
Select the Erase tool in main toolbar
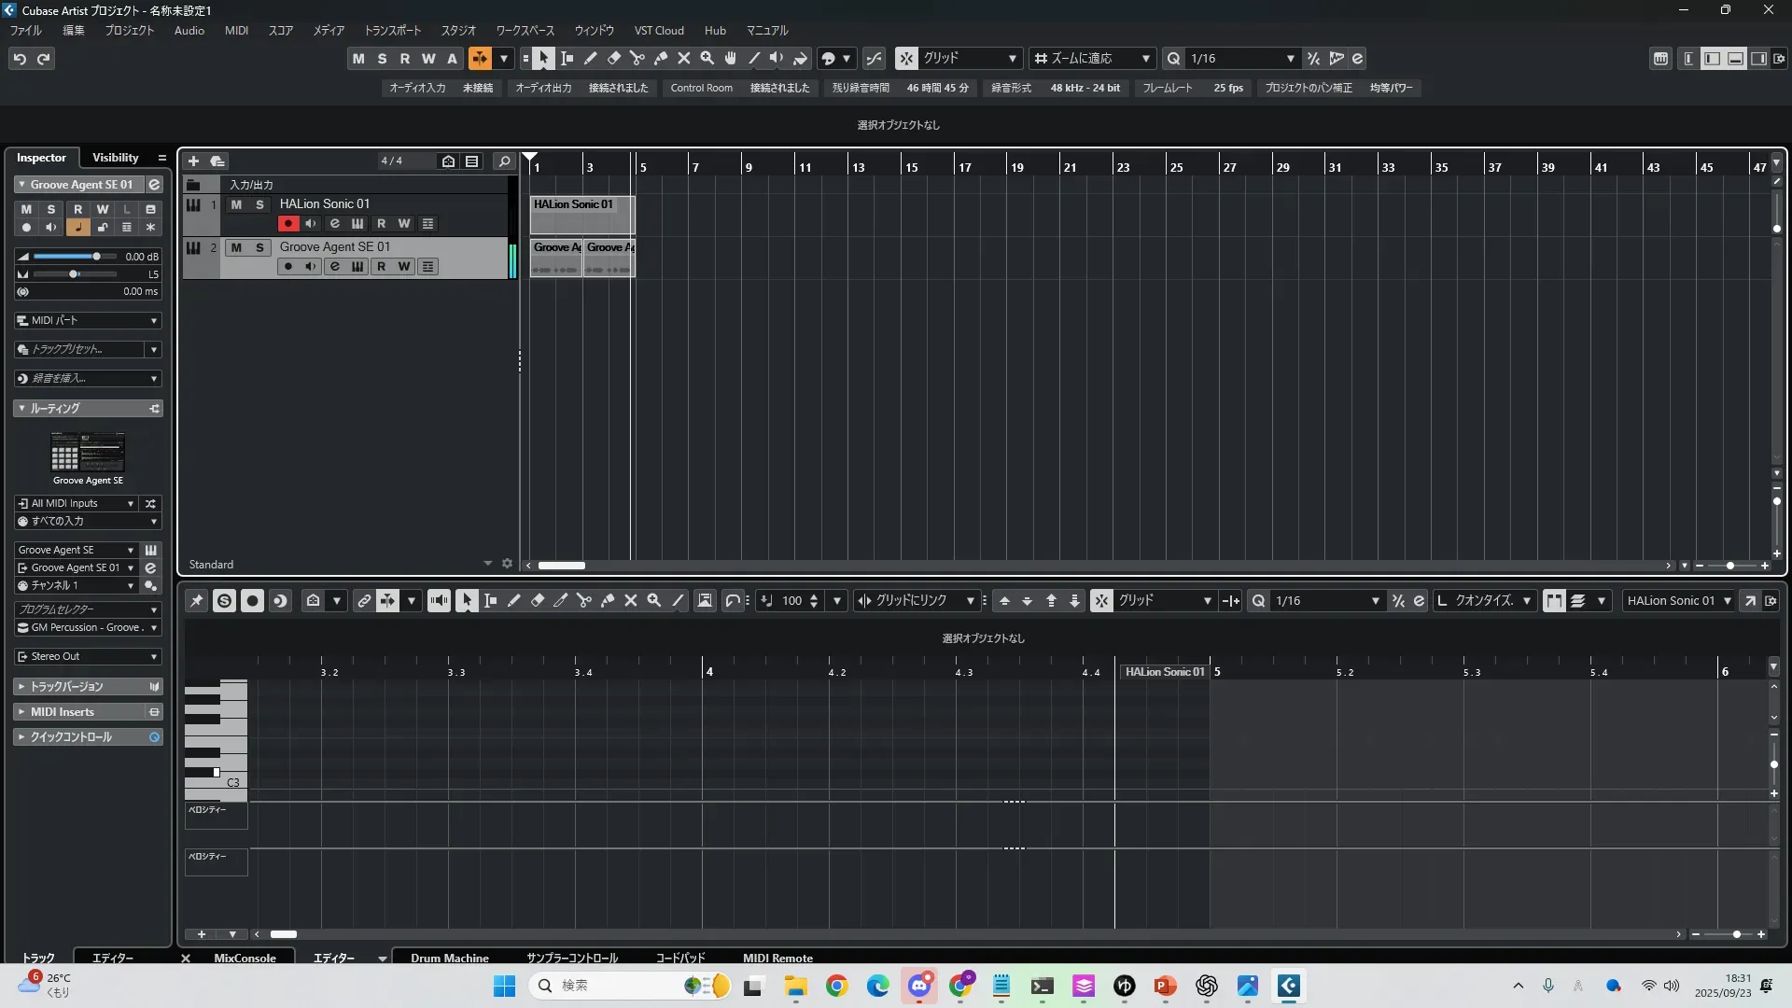coord(614,59)
